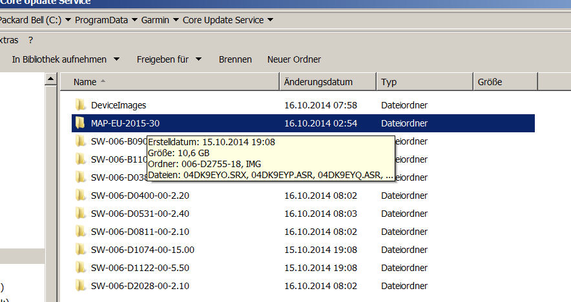
Task: Click the 'Neuer Ordner' toolbar button
Action: point(295,59)
